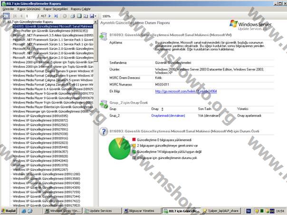
Task: Go to the first page of report
Action: coord(15,16)
